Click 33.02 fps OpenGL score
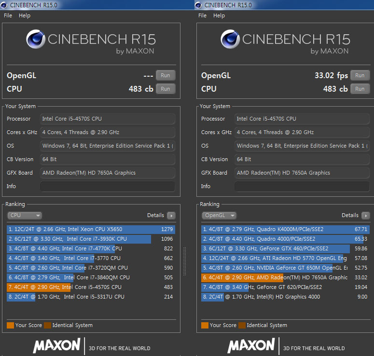The width and height of the screenshot is (374, 356). click(331, 76)
